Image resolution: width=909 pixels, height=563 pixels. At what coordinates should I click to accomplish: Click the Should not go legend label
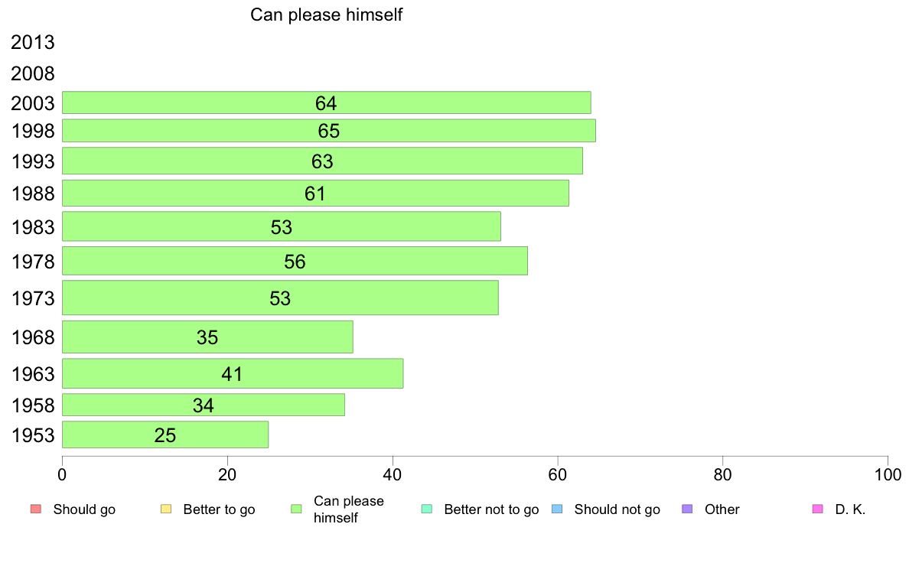(617, 509)
